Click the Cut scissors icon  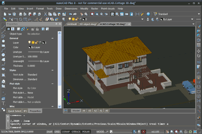click(45, 14)
